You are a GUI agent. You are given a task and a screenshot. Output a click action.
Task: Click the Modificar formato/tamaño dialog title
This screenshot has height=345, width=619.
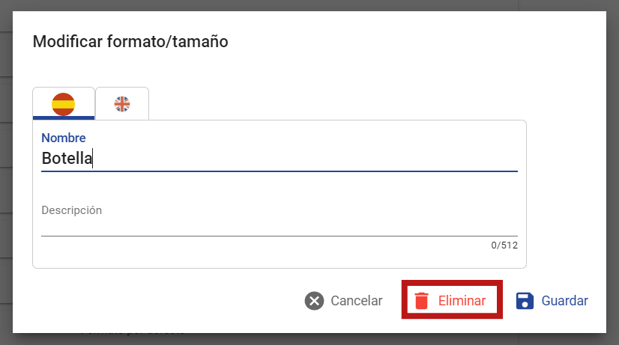coord(130,41)
